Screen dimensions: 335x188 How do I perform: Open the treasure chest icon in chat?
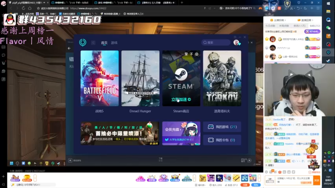coord(312,148)
